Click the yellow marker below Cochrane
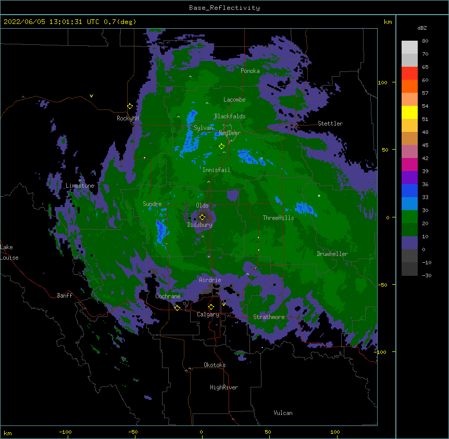Viewport: 449px width, 439px height. pyautogui.click(x=177, y=308)
